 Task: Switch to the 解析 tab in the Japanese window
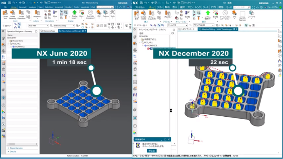pos(167,7)
